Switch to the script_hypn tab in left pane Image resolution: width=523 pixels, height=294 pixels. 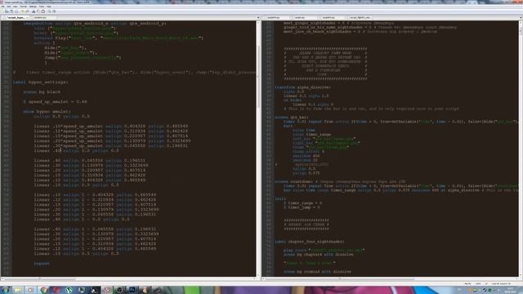point(16,18)
